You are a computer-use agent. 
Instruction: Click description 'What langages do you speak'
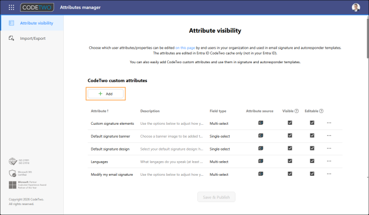coord(172,162)
